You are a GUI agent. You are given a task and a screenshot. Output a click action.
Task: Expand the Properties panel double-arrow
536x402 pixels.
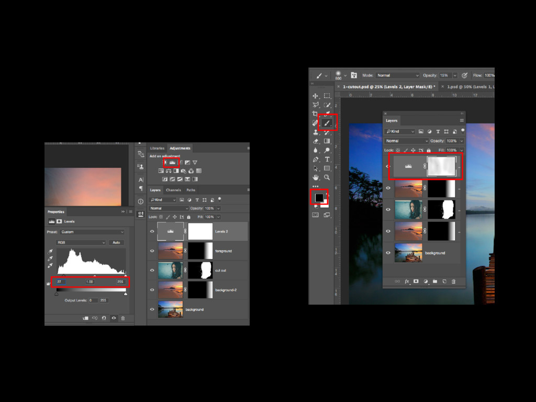click(122, 211)
